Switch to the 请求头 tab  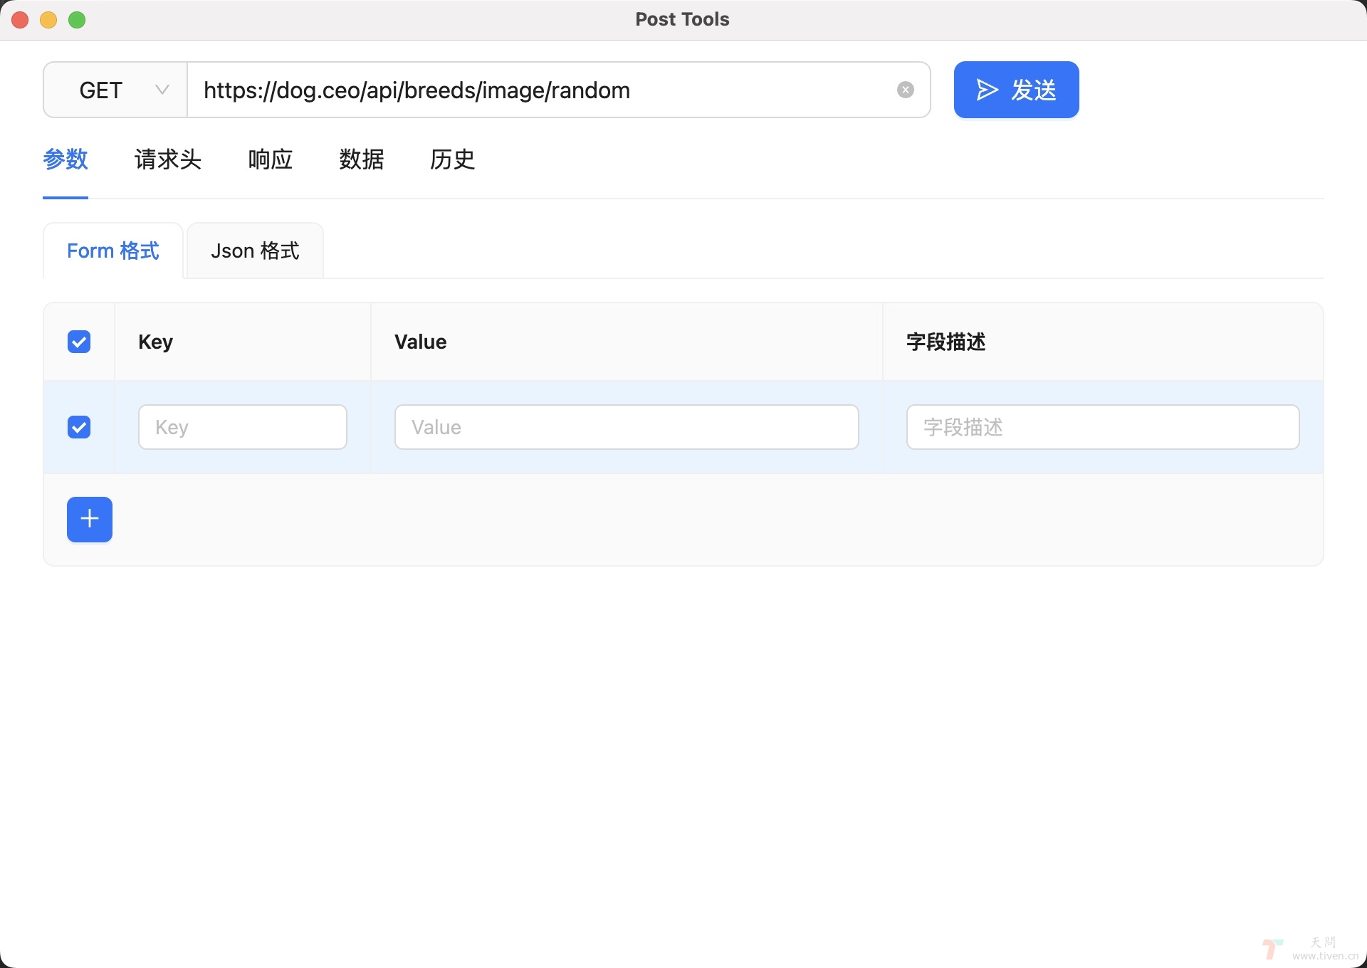point(168,159)
